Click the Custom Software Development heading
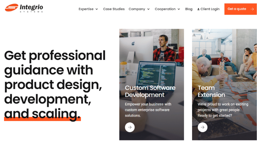This screenshot has height=148, width=257. click(150, 91)
